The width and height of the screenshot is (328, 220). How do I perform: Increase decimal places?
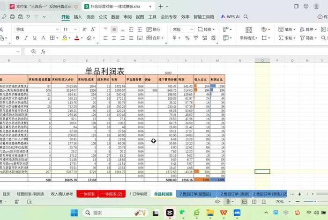pyautogui.click(x=205, y=38)
